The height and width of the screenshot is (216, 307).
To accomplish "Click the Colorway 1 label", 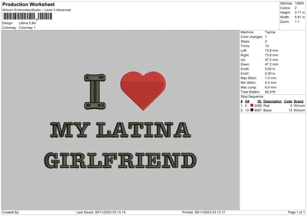I will [27, 28].
